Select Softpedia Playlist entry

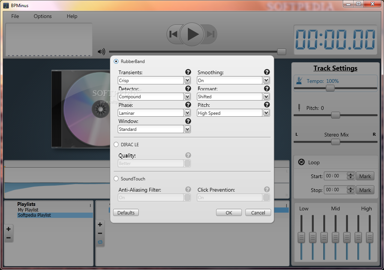[x=55, y=215]
